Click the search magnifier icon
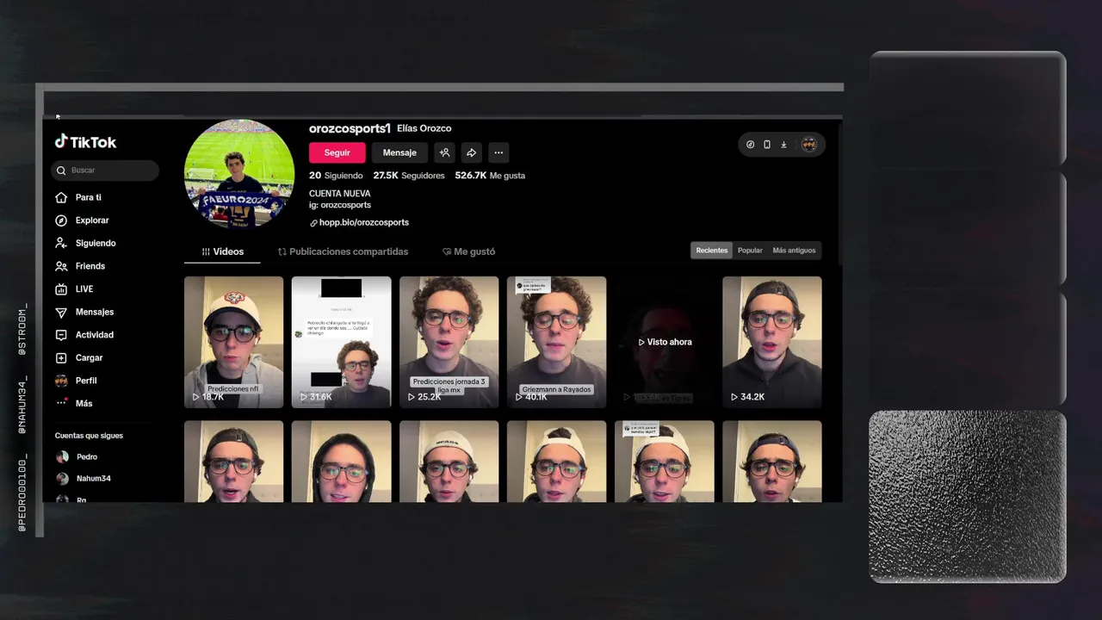 click(61, 170)
